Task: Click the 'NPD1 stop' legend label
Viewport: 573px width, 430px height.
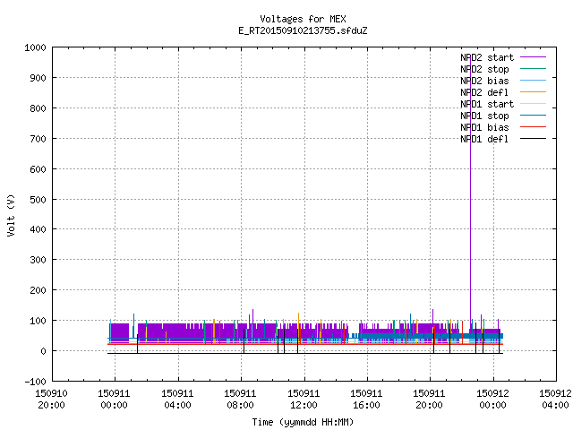Action: coord(484,116)
